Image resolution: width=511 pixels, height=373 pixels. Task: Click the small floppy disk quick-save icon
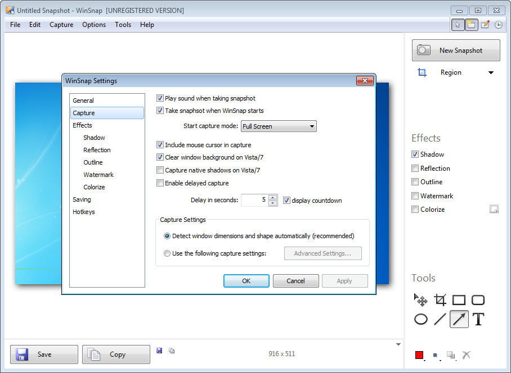click(159, 351)
